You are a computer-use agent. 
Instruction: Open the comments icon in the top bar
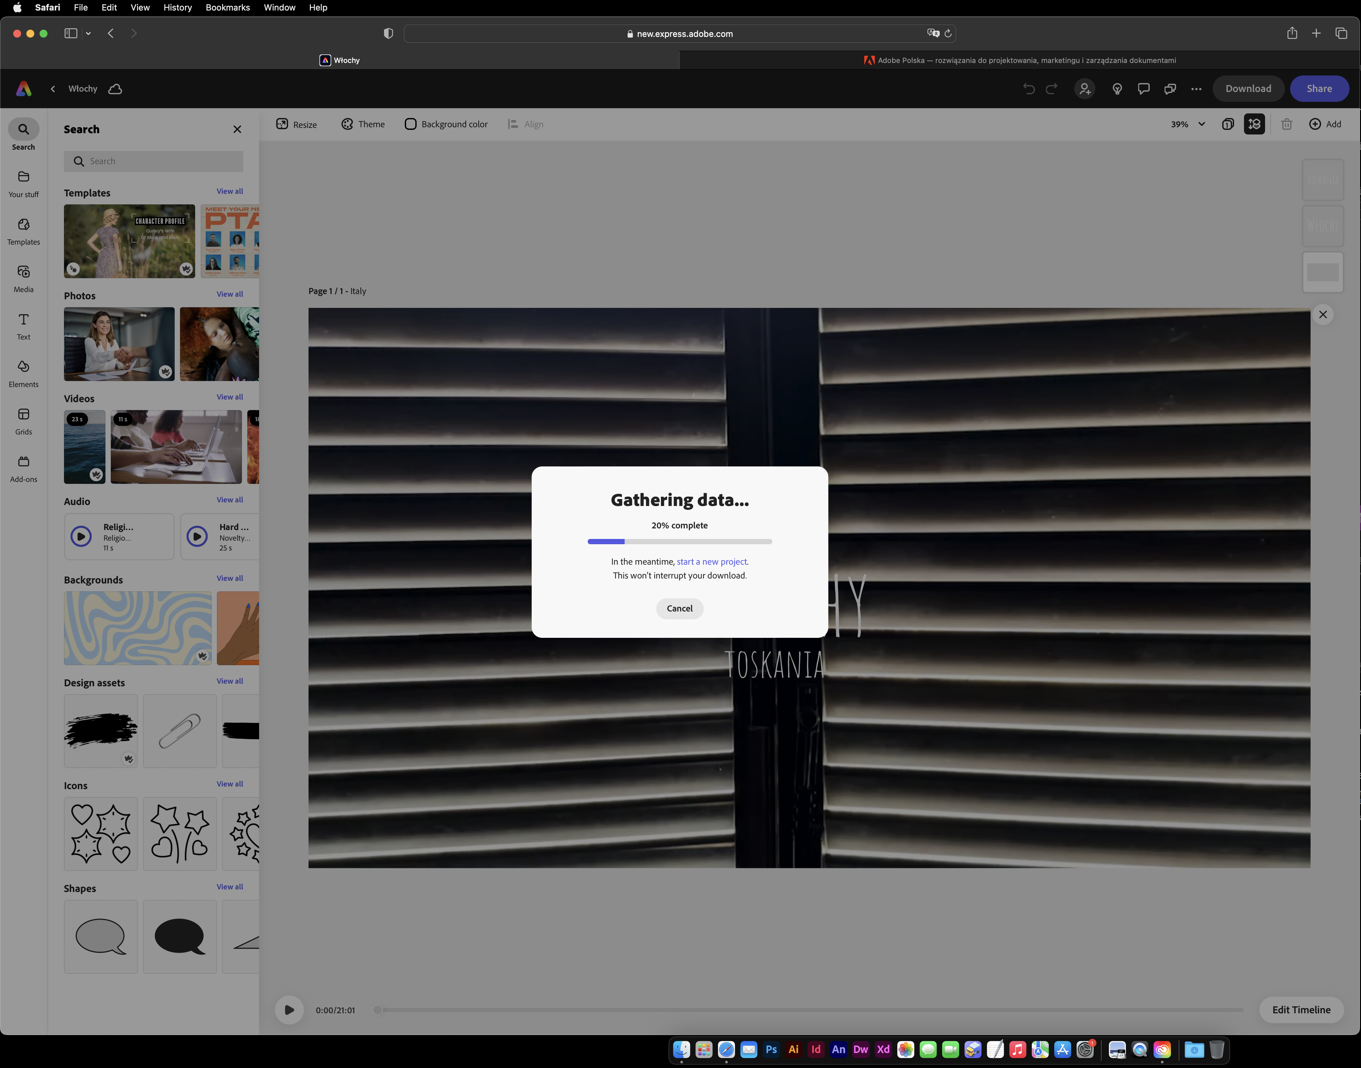point(1143,88)
